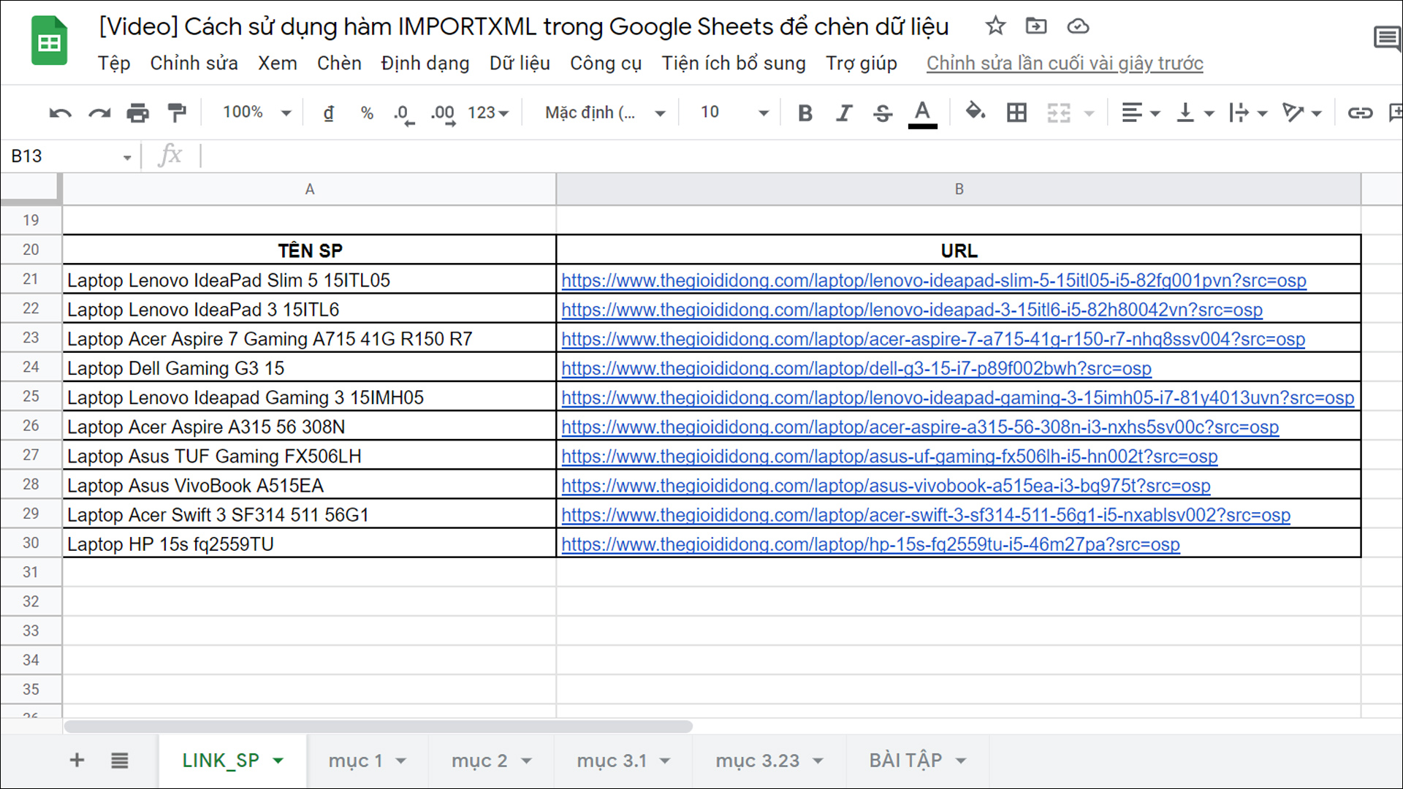1403x789 pixels.
Task: Open Lenovo IdeaPad Slim 5 URL link
Action: pyautogui.click(x=933, y=281)
